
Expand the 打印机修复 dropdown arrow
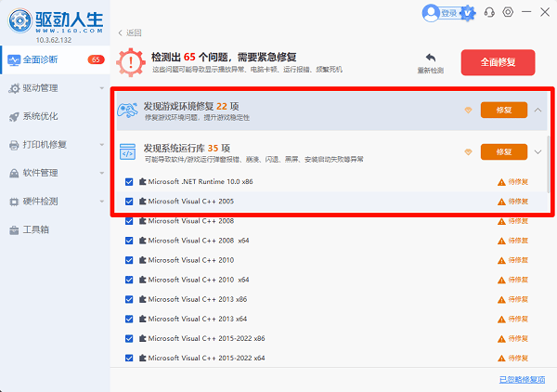[102, 145]
